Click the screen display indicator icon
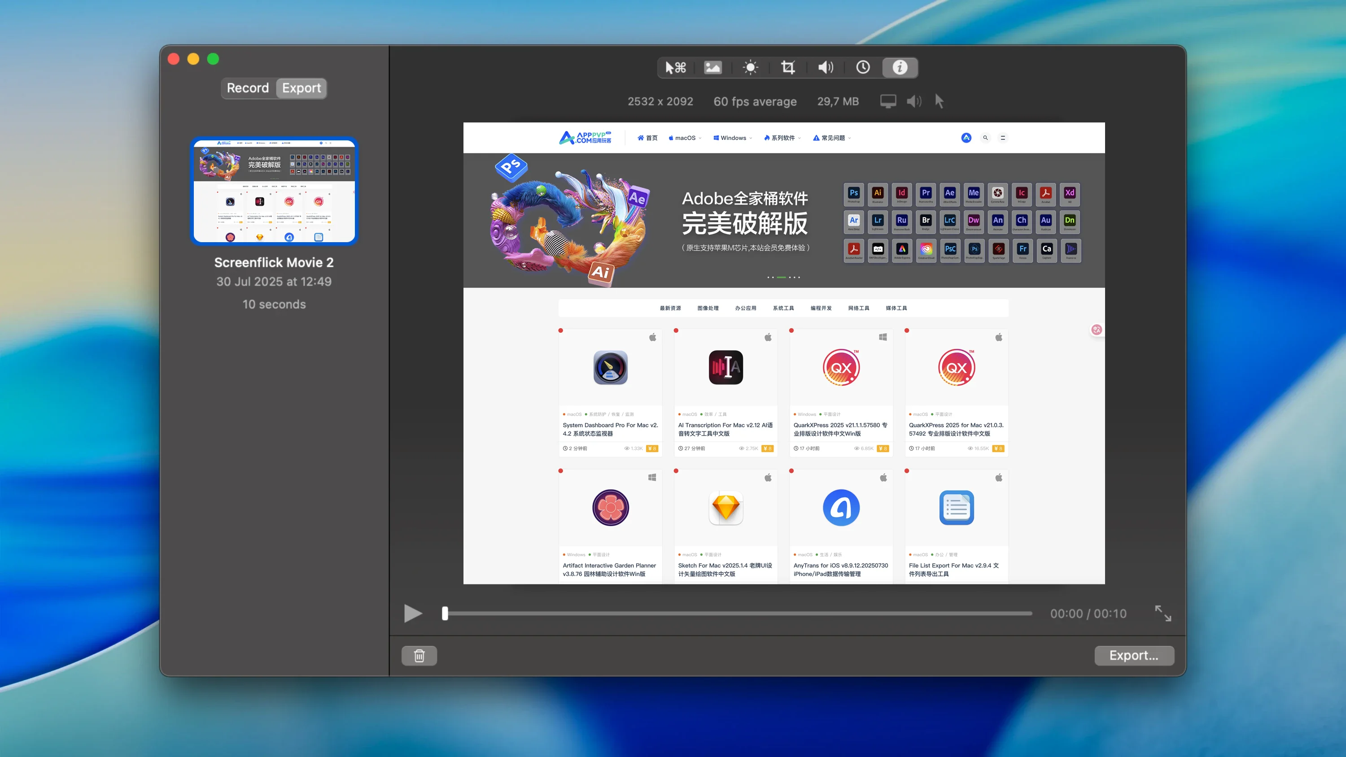Screen dimensions: 1346x757 tap(888, 101)
